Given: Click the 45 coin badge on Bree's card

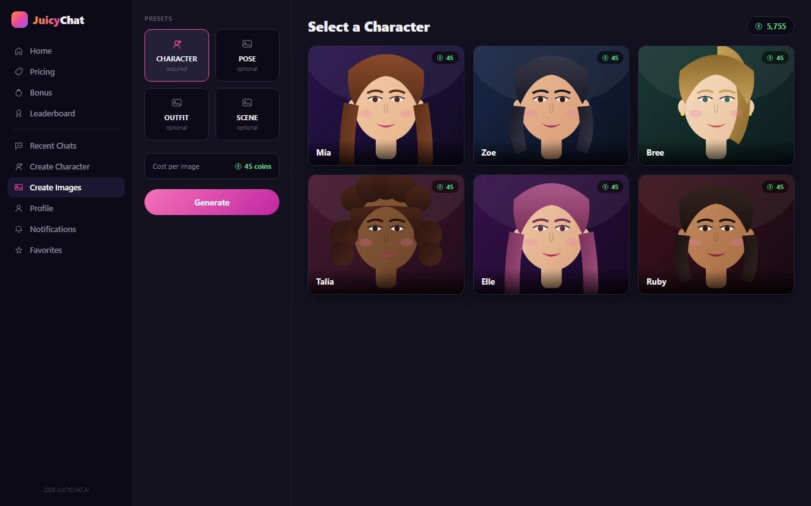Looking at the screenshot, I should click(x=776, y=58).
